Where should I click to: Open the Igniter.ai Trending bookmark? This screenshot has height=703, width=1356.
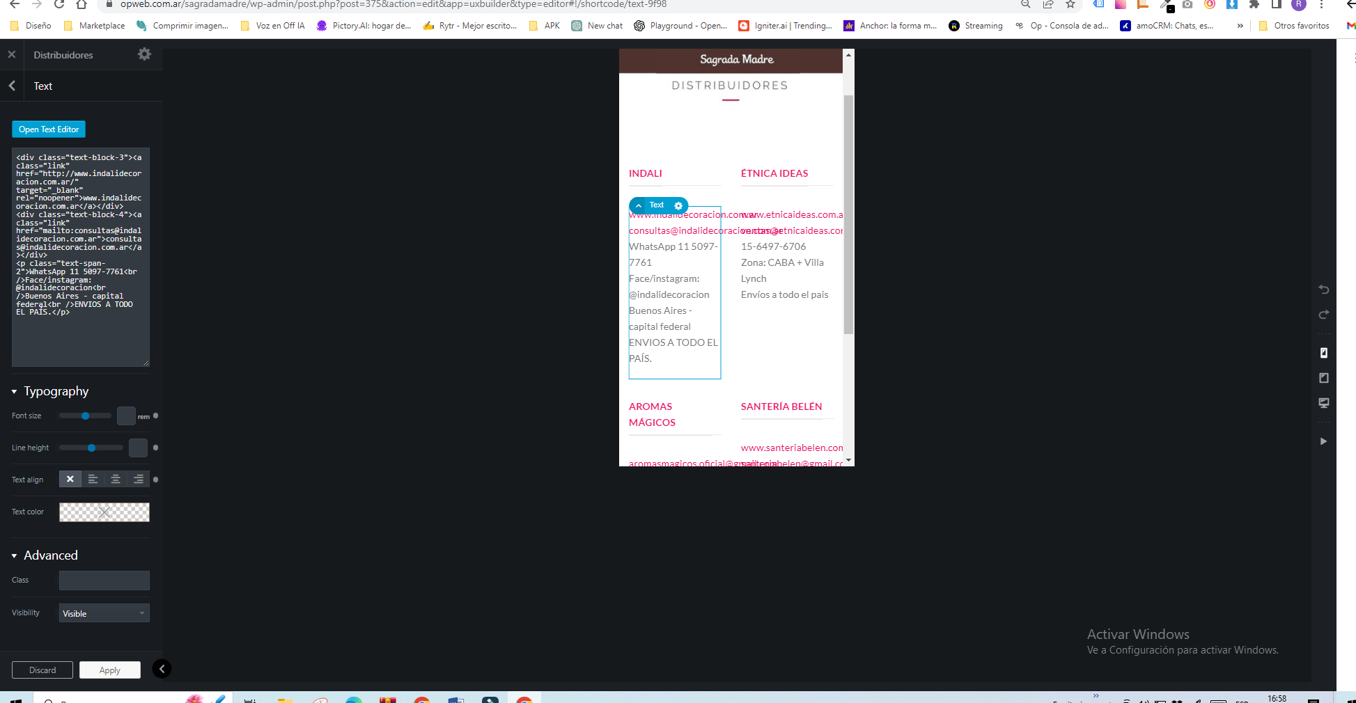tap(785, 26)
